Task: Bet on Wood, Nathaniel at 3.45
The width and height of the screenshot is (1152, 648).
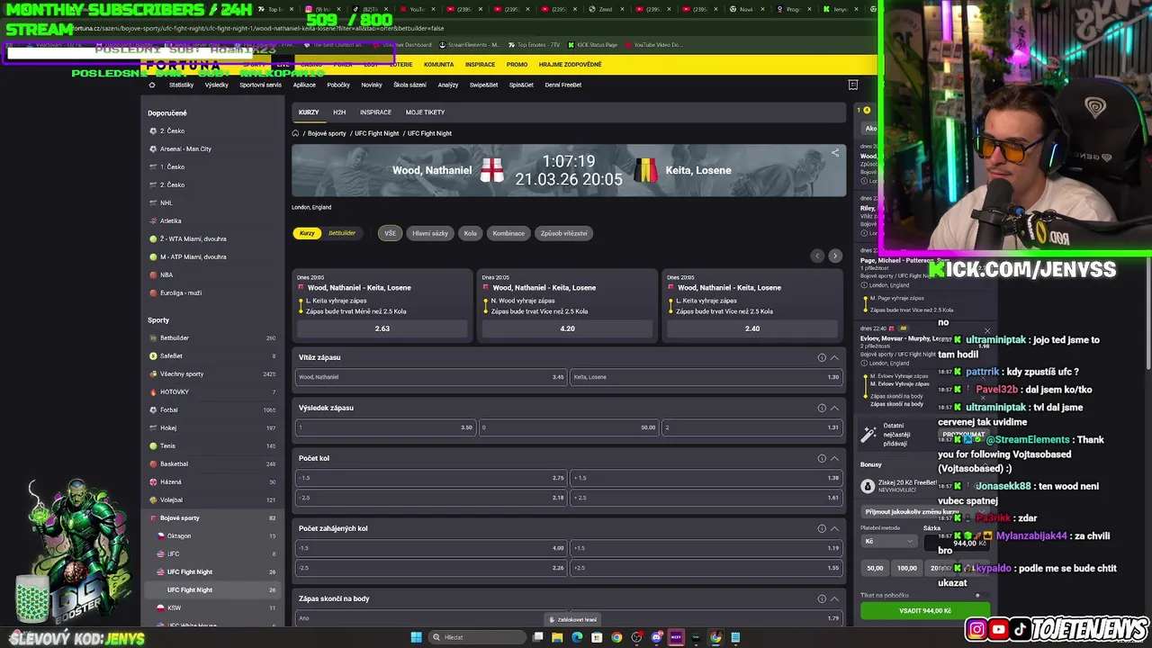Action: (x=431, y=377)
